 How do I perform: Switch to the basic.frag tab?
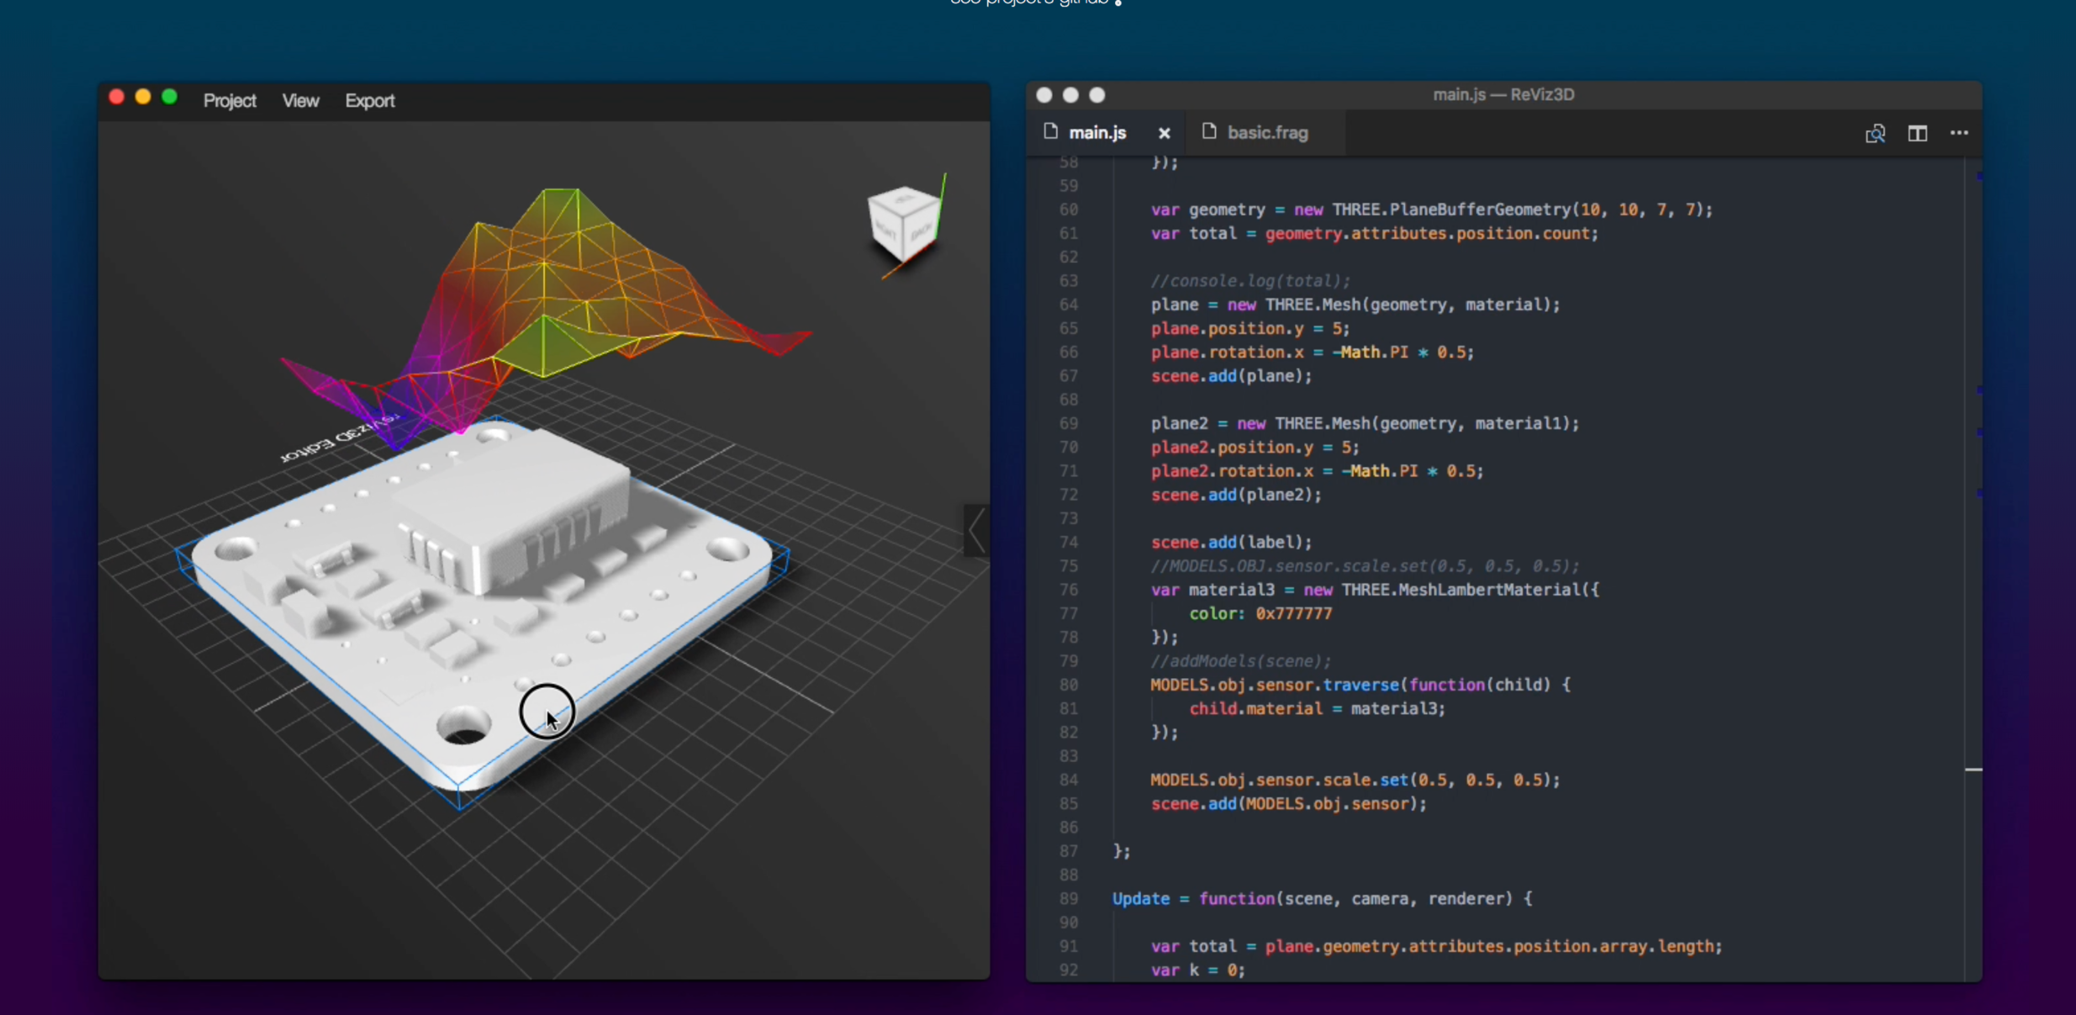[1266, 133]
